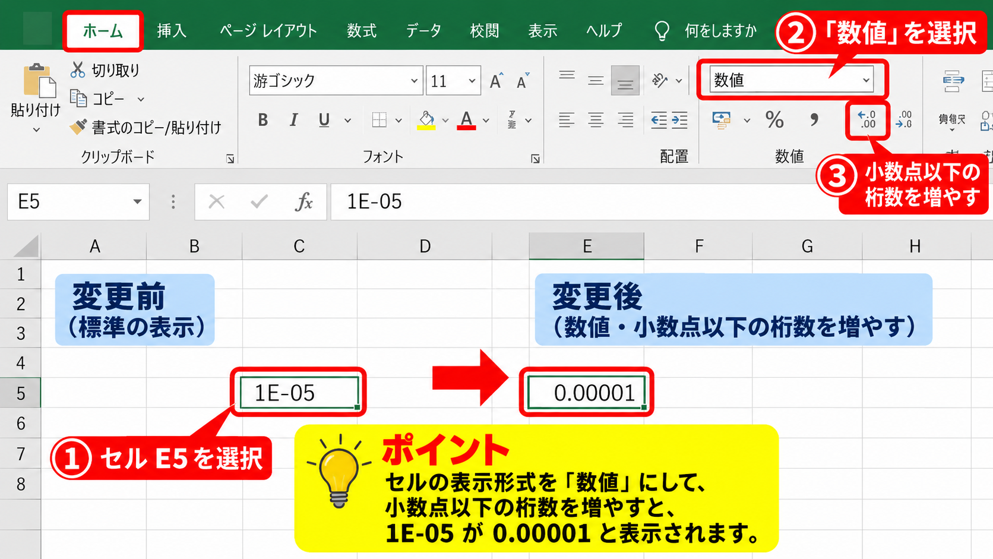Open the 挿入 tab

coord(172,31)
